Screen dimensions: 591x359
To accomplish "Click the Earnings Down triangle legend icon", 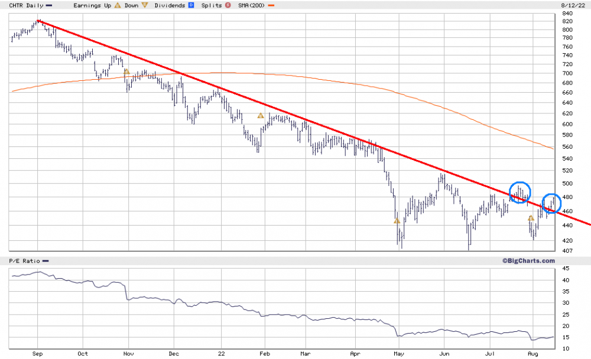I will (x=145, y=5).
